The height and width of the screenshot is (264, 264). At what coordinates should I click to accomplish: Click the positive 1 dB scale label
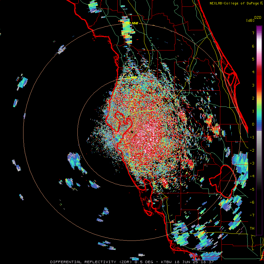pos(253,111)
